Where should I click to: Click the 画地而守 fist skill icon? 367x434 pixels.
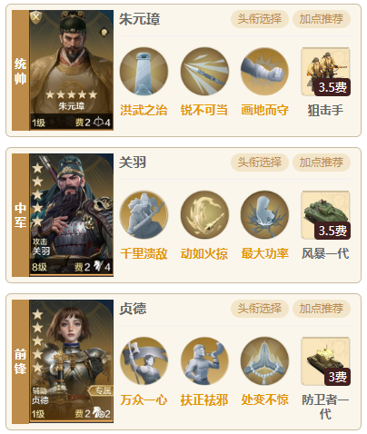(264, 71)
